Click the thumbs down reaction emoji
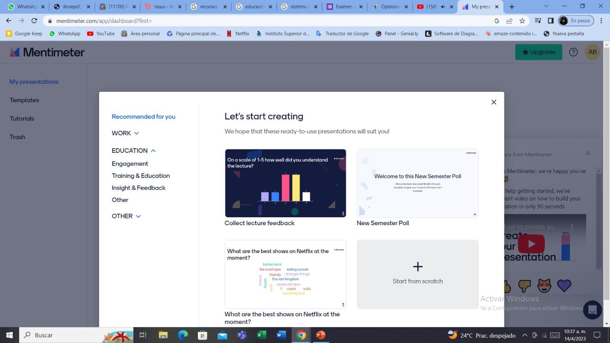 point(525,285)
